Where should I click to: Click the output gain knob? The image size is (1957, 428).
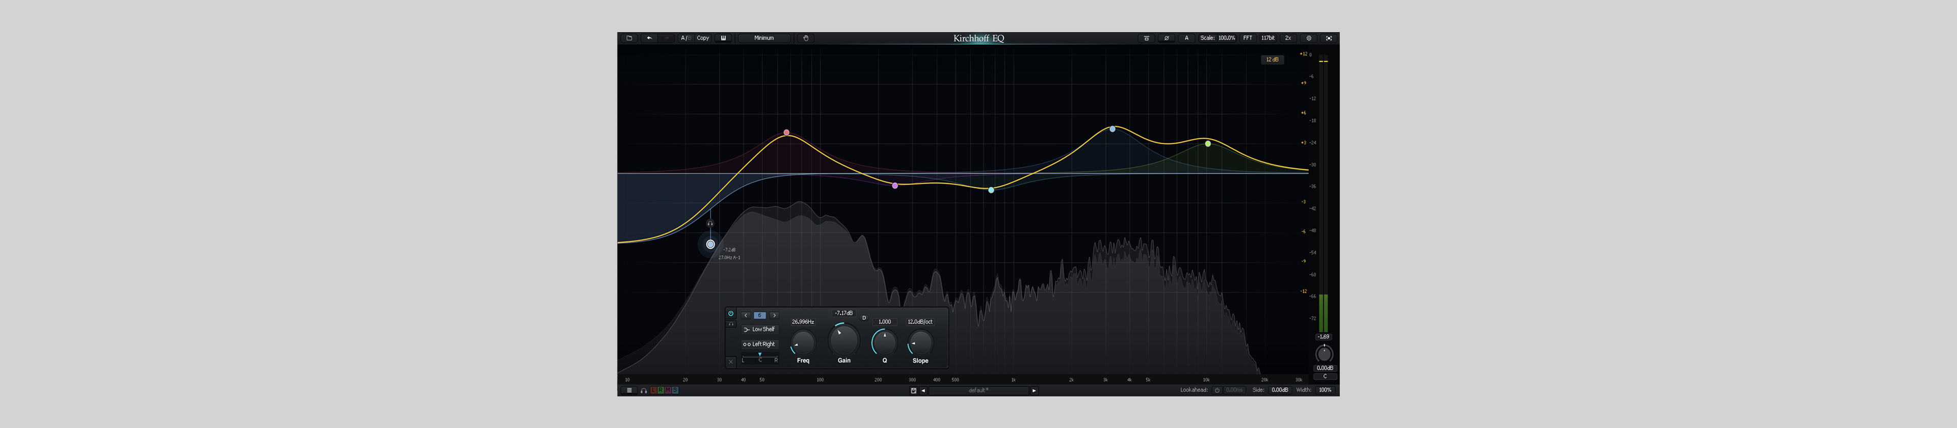(x=1324, y=354)
